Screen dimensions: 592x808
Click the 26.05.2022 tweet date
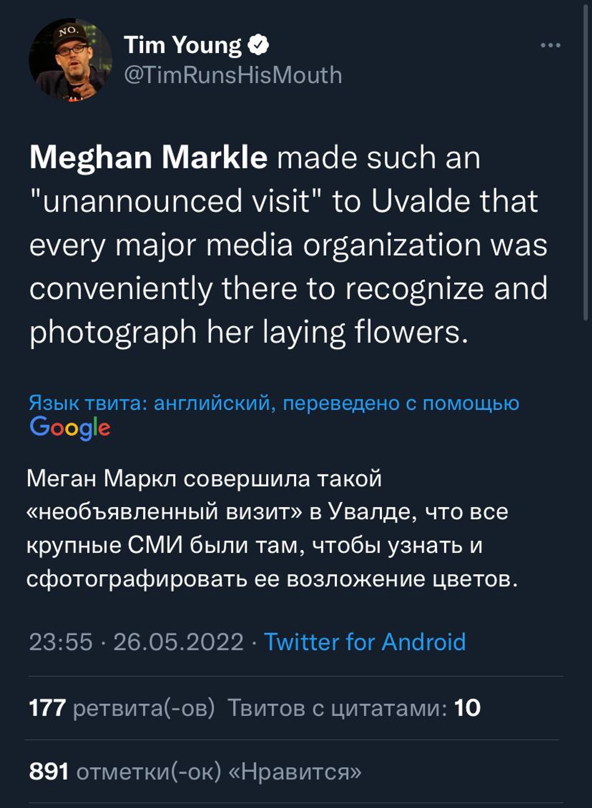point(178,641)
